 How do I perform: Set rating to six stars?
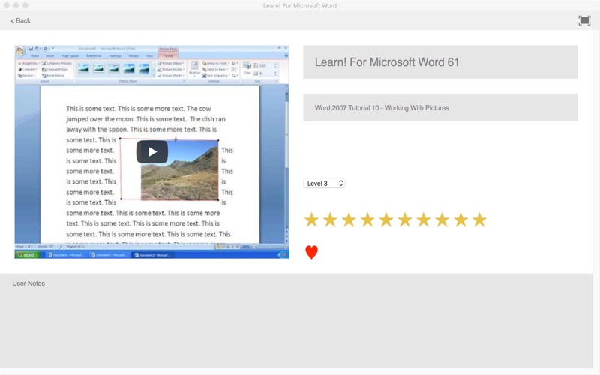point(405,220)
